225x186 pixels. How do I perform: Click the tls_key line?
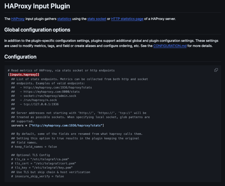42,168
